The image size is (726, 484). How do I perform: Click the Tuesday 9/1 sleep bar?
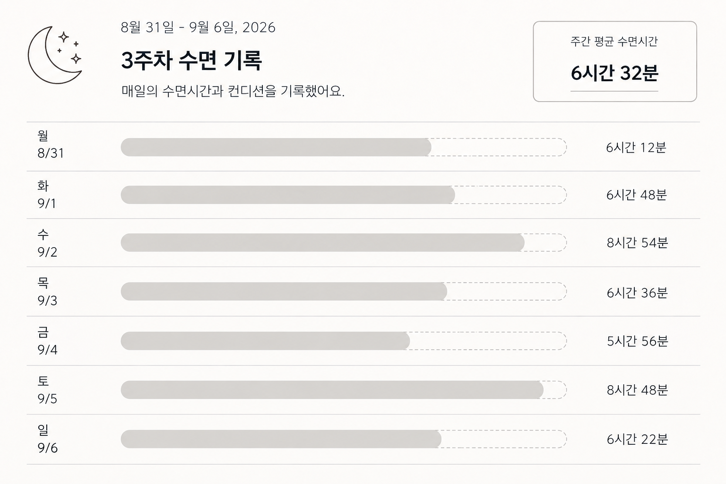click(344, 195)
